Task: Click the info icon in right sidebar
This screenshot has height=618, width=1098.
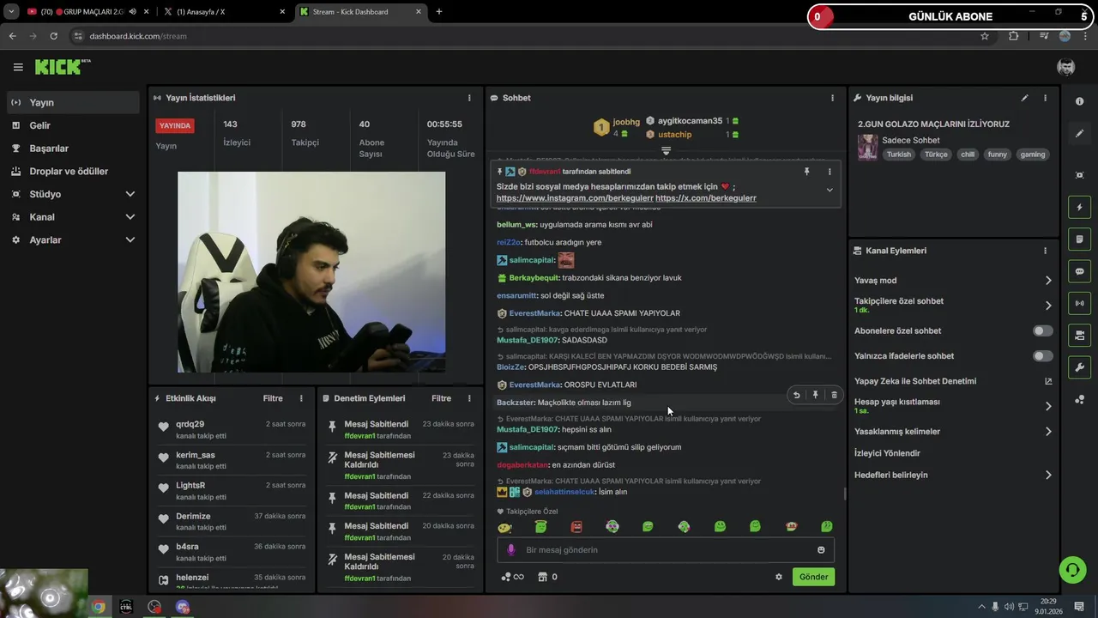Action: [1079, 101]
